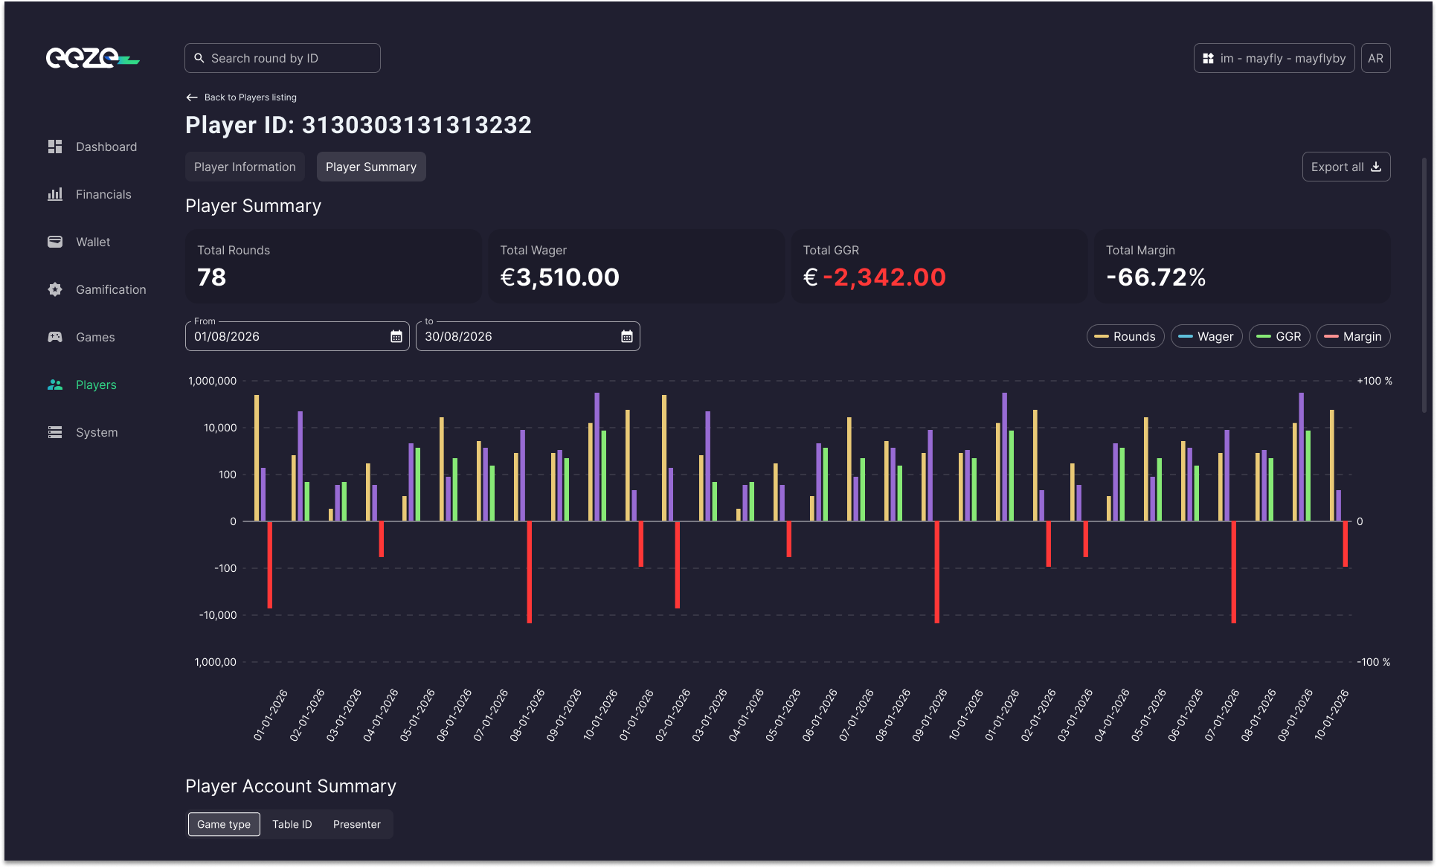Select the Presenter tab in Account Summary

(357, 824)
